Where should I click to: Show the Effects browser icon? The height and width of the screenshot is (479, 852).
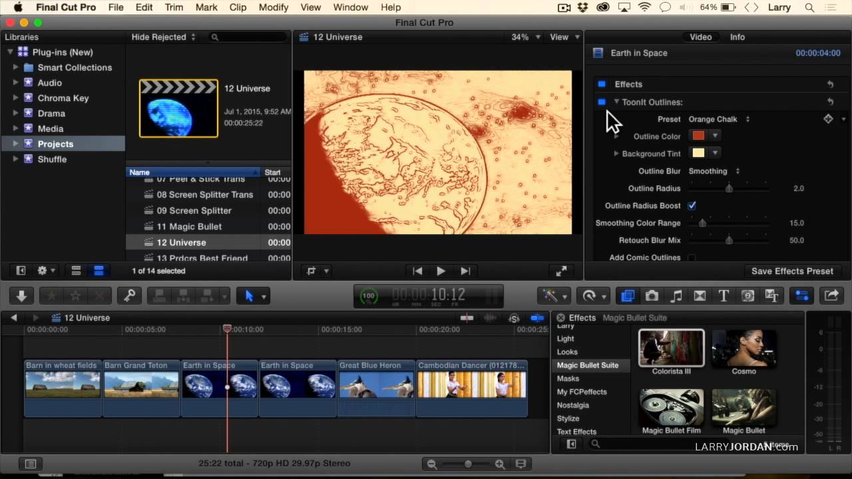coord(628,296)
